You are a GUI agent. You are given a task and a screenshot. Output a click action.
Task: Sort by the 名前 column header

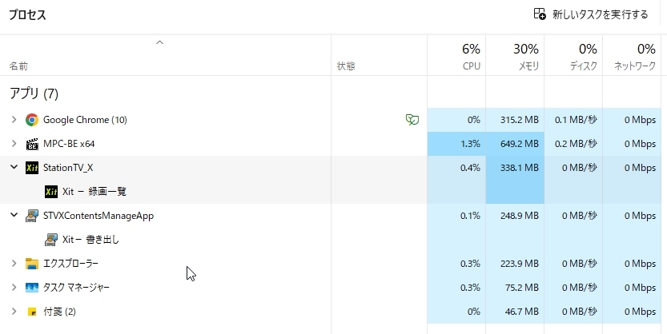[x=166, y=56]
